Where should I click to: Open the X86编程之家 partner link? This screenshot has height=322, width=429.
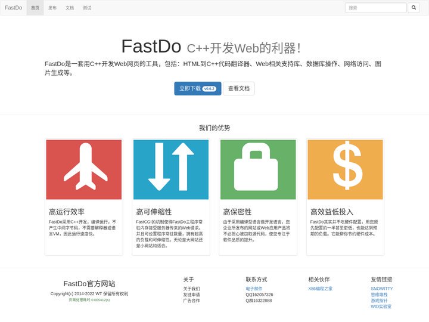coord(321,289)
